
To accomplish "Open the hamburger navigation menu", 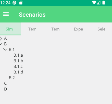I will pyautogui.click(x=6, y=14).
